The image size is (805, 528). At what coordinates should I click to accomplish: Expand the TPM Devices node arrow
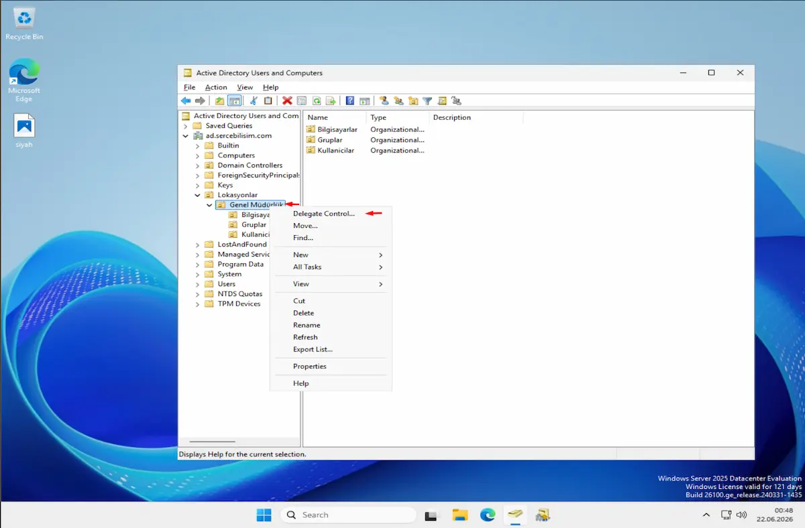point(198,304)
